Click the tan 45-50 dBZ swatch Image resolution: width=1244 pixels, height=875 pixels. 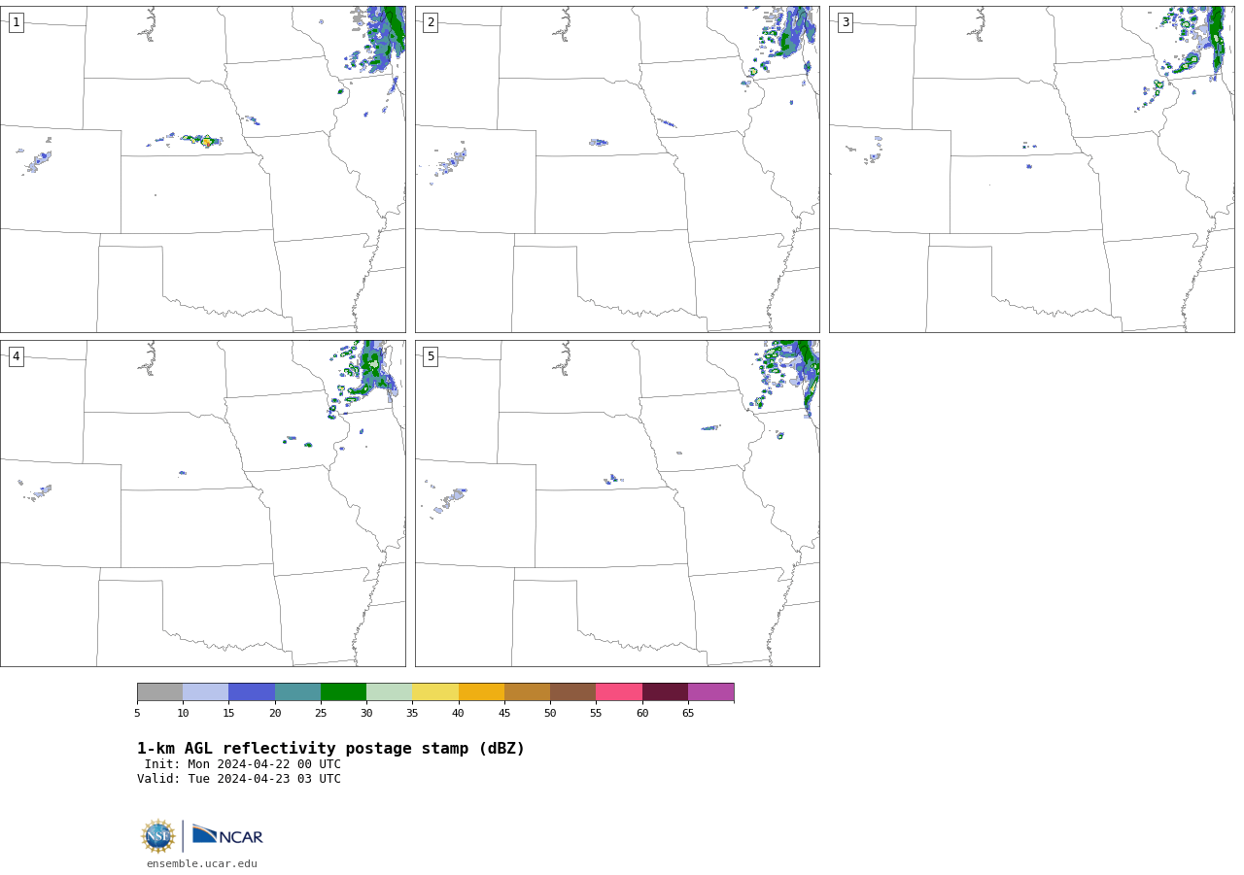click(x=527, y=692)
